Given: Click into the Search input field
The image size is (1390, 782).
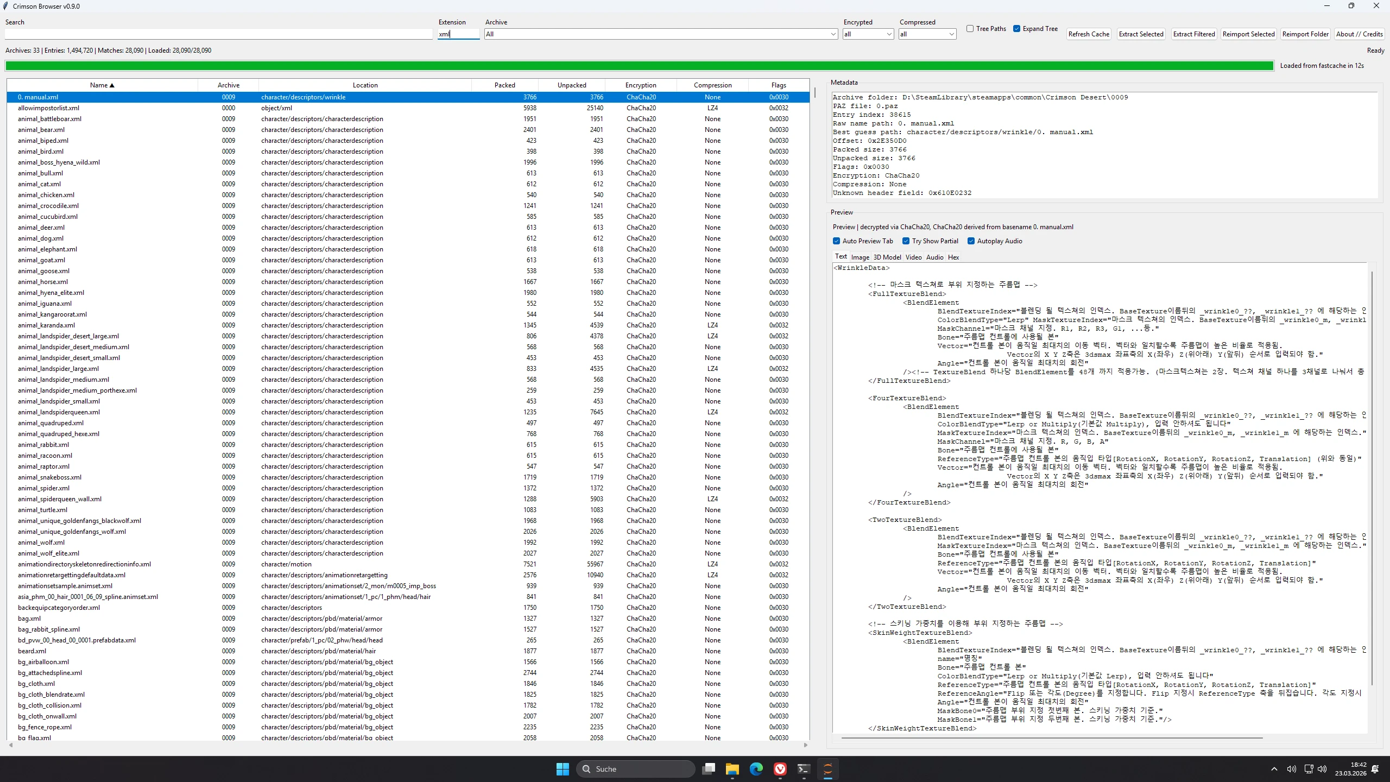Looking at the screenshot, I should (x=218, y=34).
